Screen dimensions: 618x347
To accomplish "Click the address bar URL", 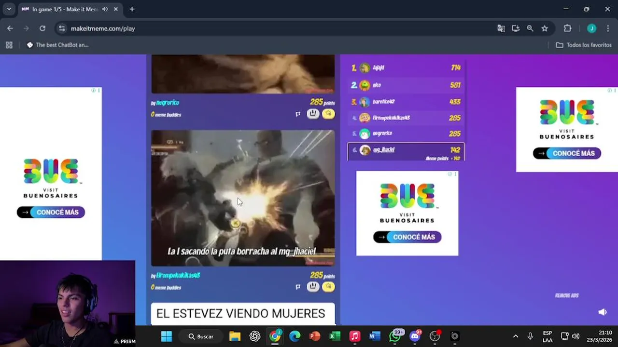I will [x=103, y=28].
